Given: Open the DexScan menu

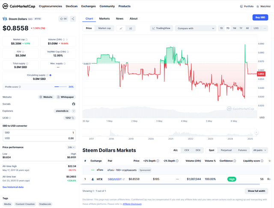Looking at the screenshot, I should pyautogui.click(x=71, y=6).
